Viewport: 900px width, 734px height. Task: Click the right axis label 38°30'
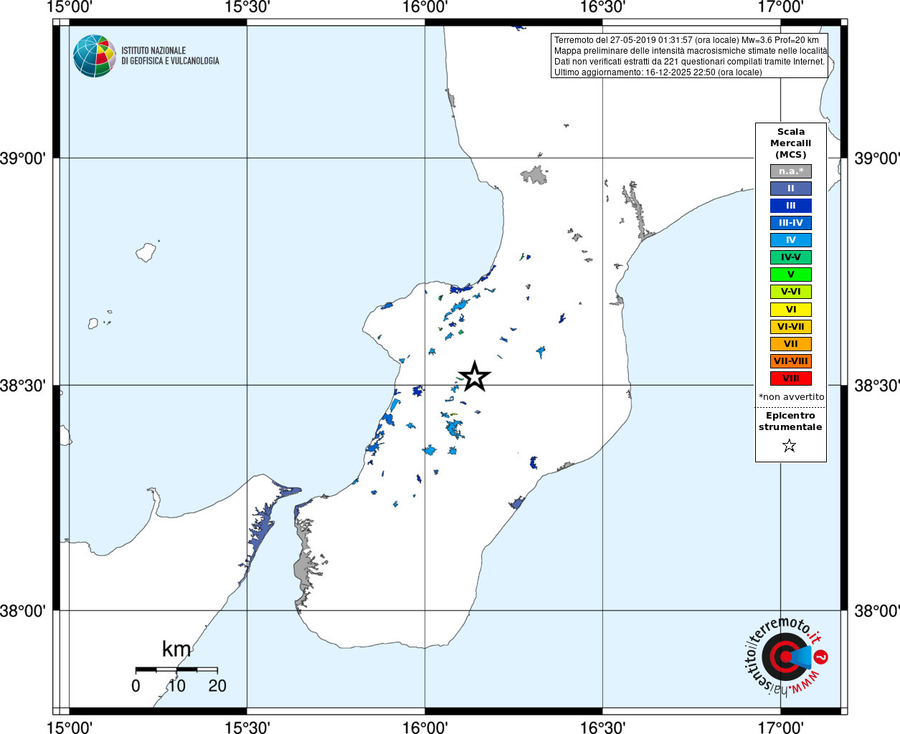(876, 386)
